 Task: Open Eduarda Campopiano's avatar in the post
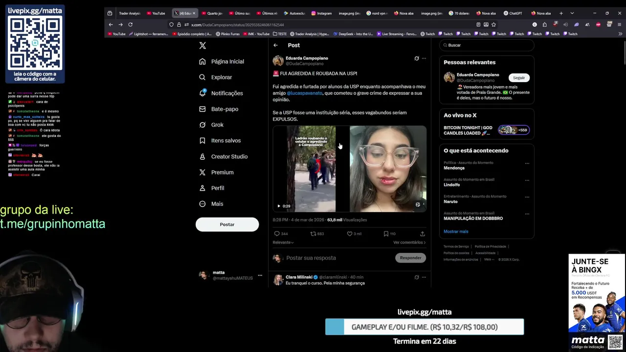(278, 61)
